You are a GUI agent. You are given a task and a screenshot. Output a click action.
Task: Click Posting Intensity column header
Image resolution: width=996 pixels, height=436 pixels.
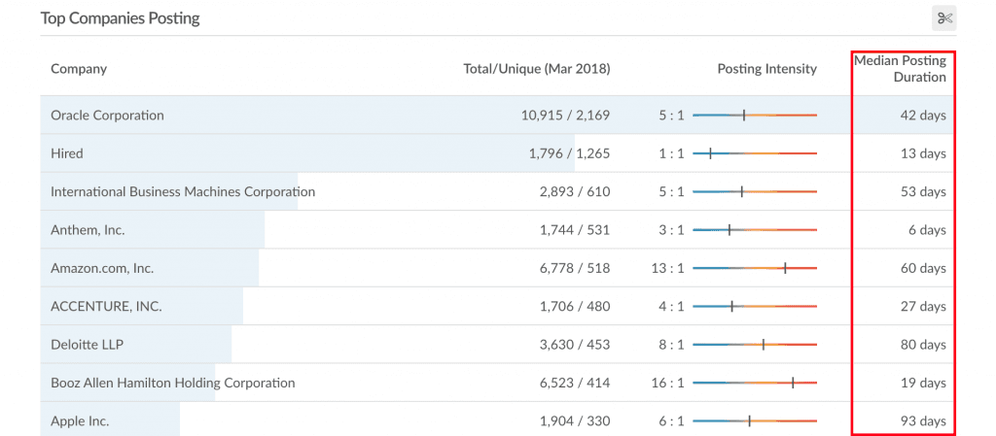tap(767, 69)
